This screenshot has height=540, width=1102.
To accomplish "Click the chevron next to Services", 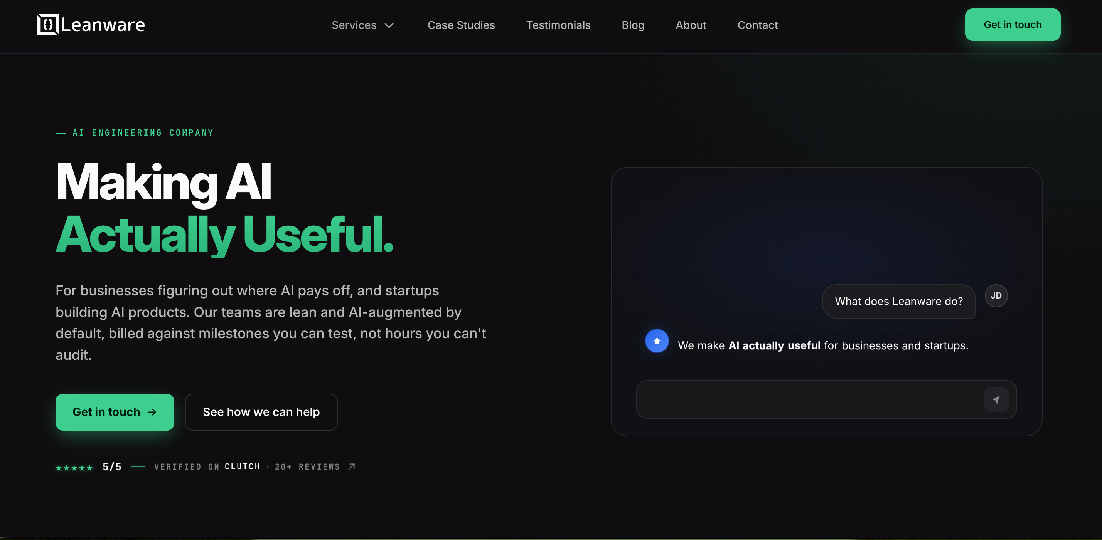I will [x=389, y=26].
